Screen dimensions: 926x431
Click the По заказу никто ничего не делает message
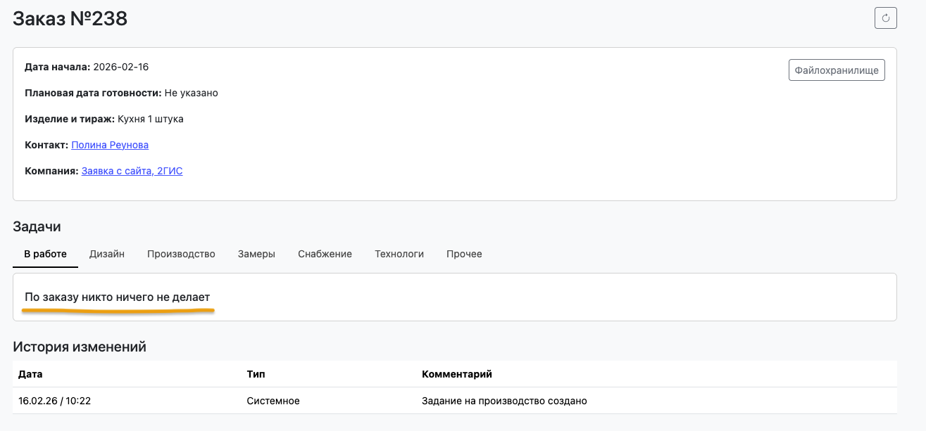pos(117,297)
